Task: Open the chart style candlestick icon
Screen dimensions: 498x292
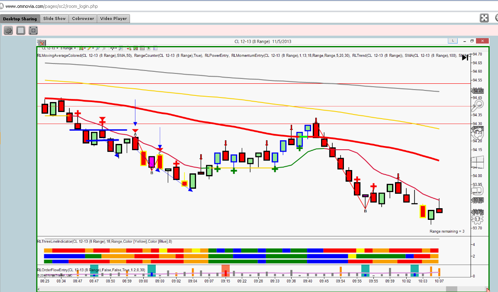Action: [81, 49]
